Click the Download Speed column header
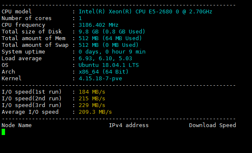 coord(213,125)
